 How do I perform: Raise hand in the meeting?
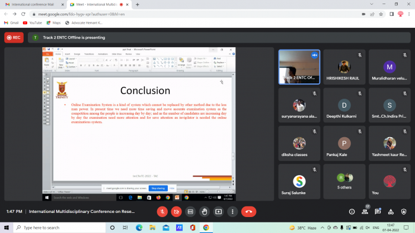(205, 212)
